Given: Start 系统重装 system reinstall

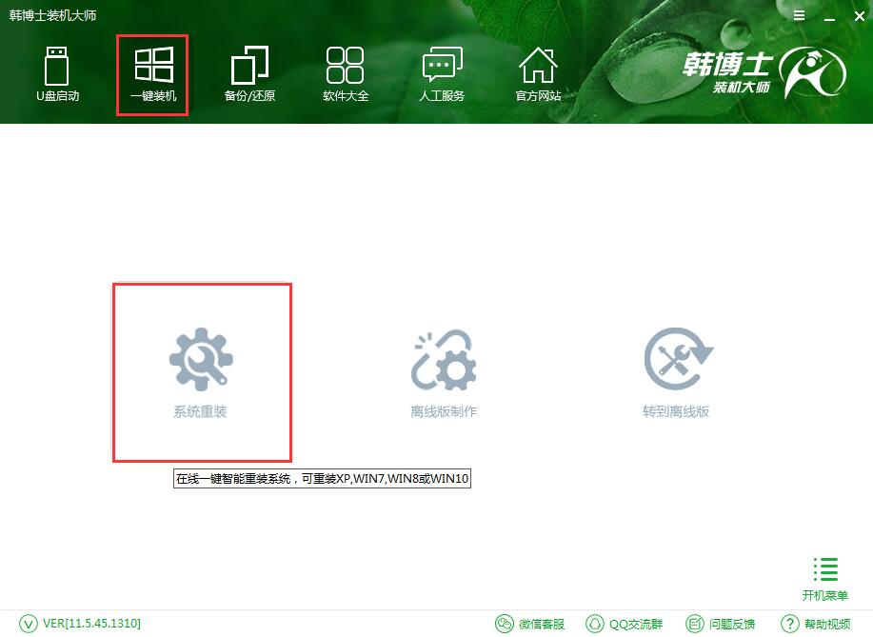Looking at the screenshot, I should 201,371.
